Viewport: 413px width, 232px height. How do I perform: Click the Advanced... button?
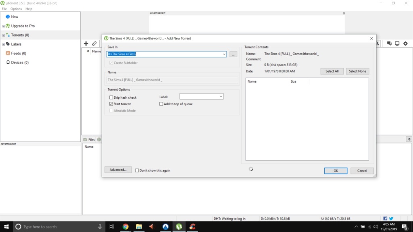(118, 170)
